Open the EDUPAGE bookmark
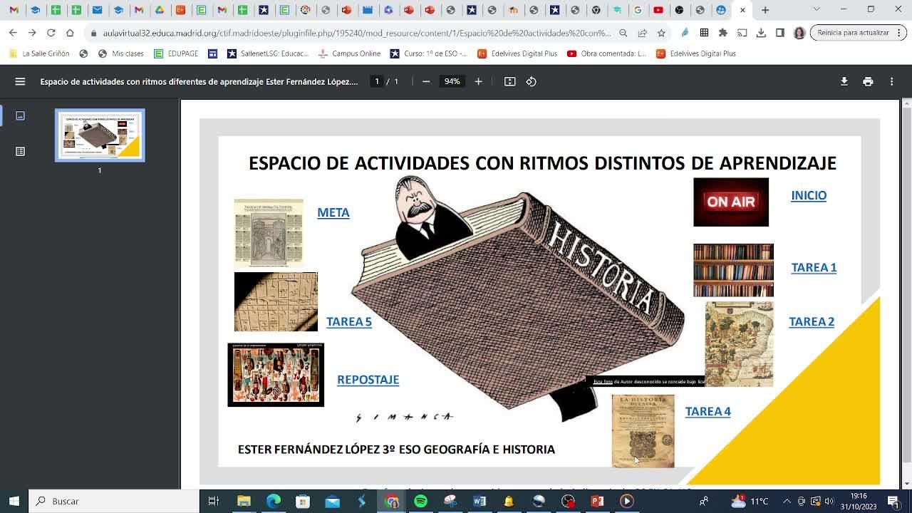 tap(176, 53)
